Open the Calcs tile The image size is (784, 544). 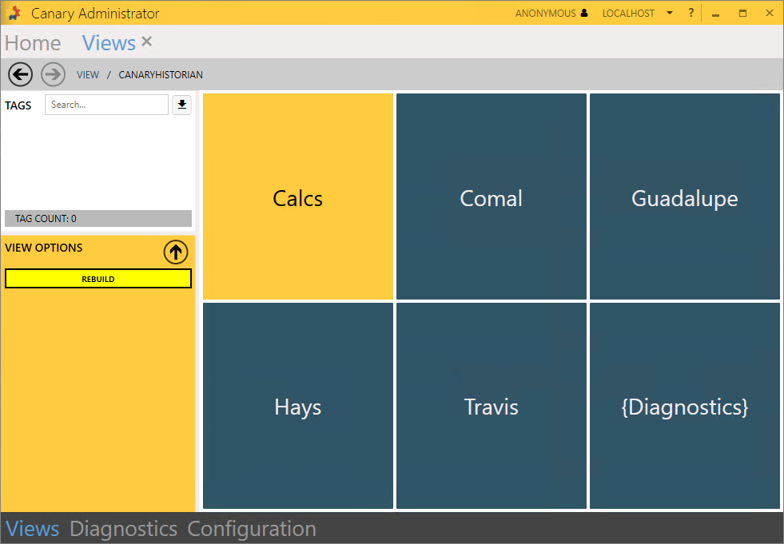pos(298,197)
